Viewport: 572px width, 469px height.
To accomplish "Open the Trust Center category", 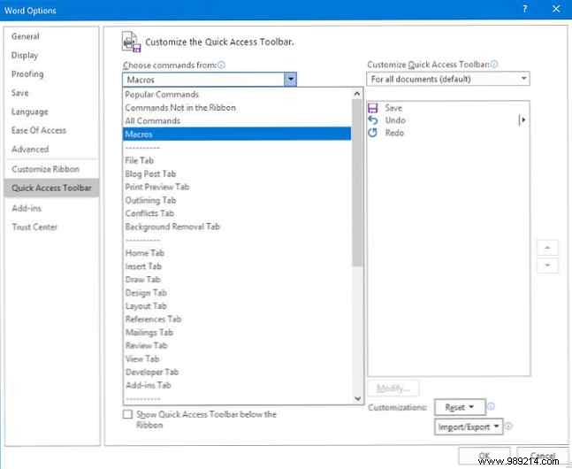I will tap(52, 227).
